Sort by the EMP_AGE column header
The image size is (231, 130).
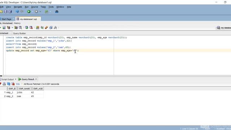click(x=37, y=88)
